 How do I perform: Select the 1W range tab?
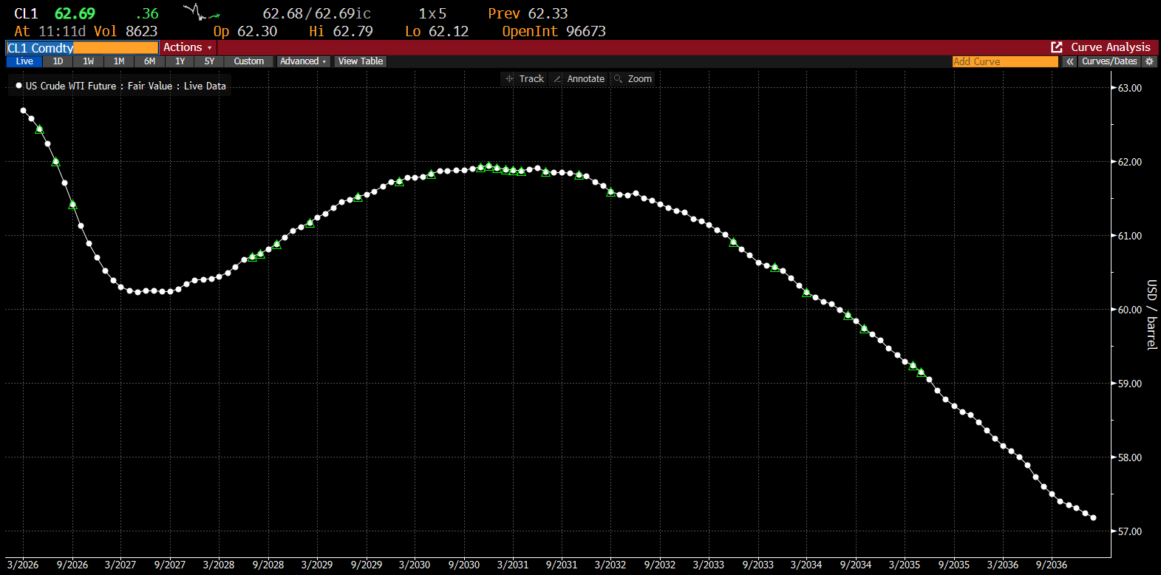tap(89, 61)
